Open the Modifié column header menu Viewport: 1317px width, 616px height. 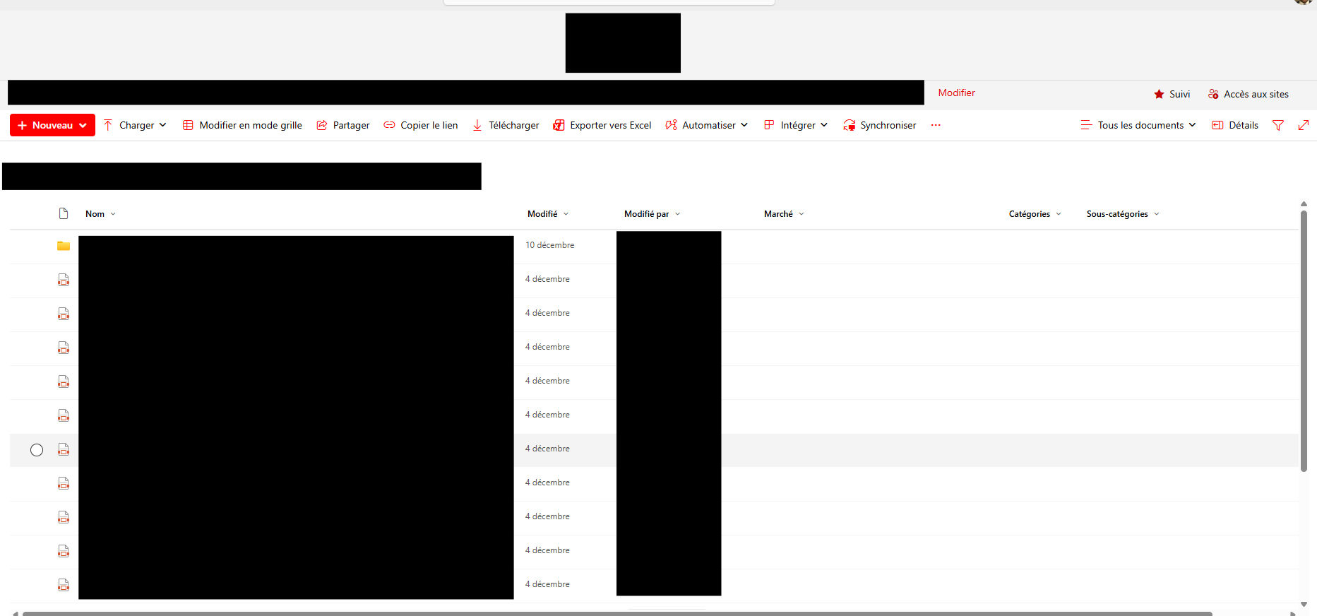[x=548, y=214]
